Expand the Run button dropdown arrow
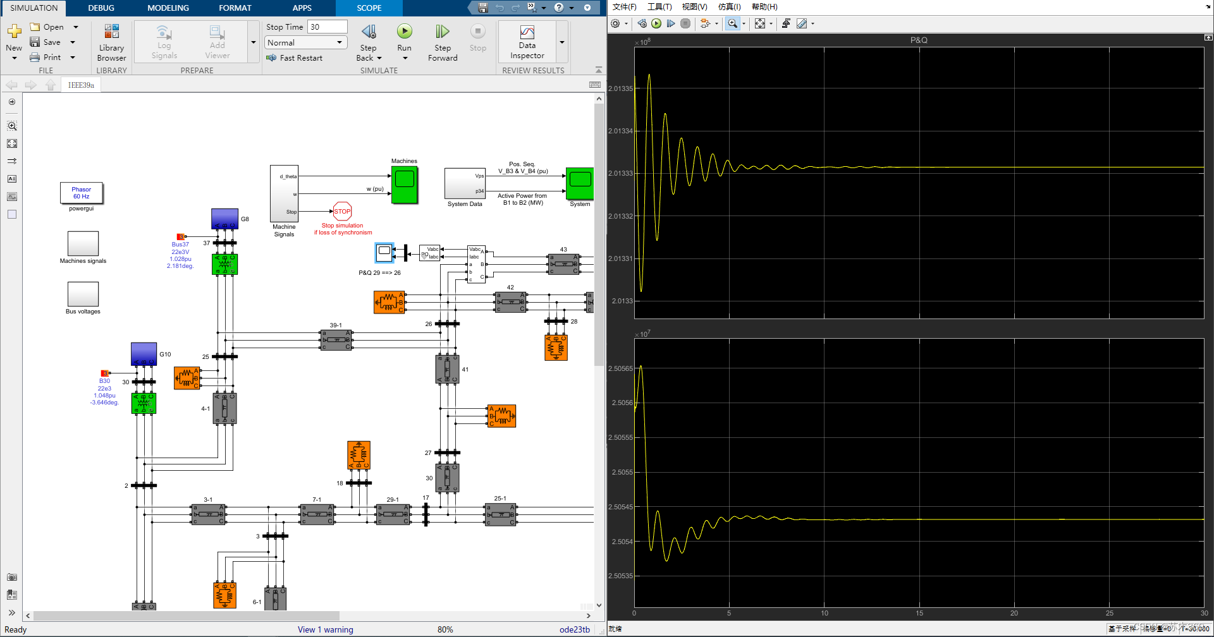 (405, 58)
